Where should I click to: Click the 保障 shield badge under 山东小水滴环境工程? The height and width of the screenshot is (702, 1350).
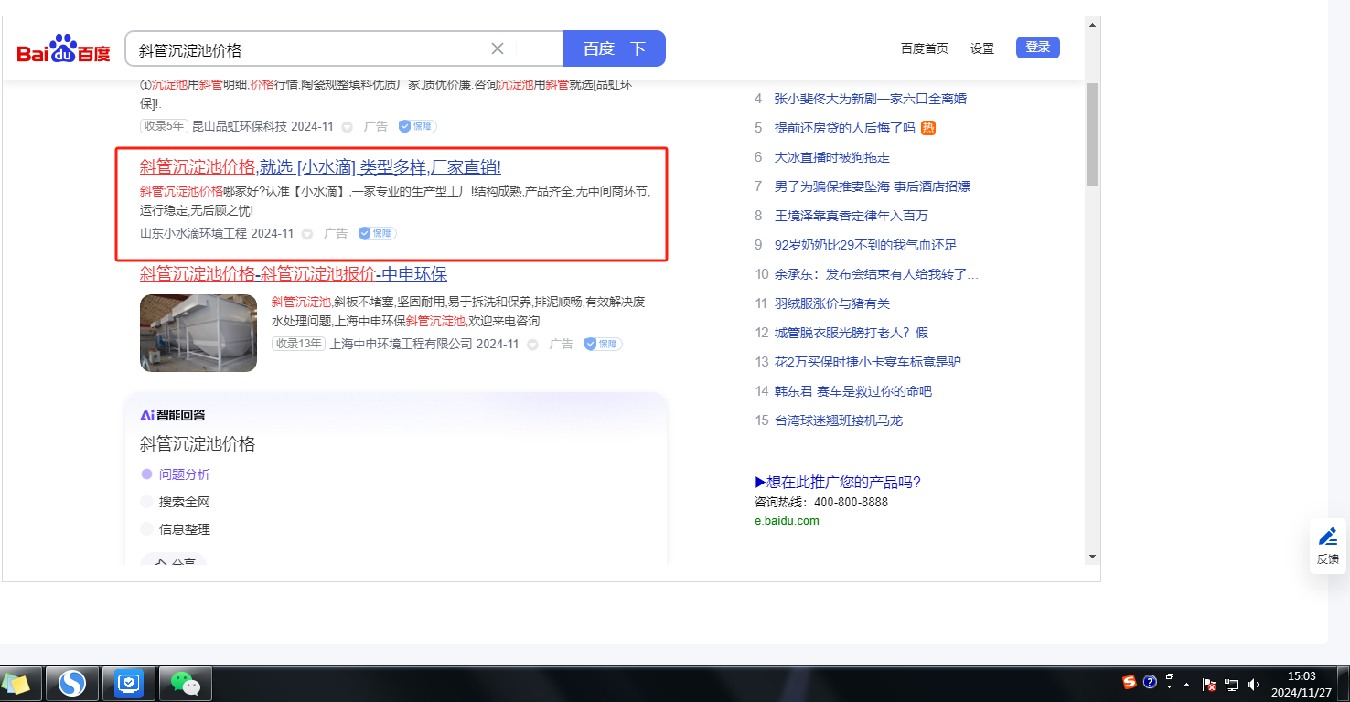377,233
